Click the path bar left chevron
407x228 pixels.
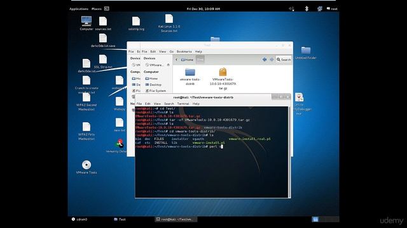(176, 60)
